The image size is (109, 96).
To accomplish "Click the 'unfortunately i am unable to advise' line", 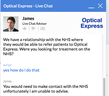I will (36, 91).
